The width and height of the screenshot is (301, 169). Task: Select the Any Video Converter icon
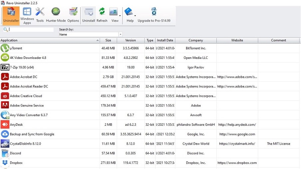(5, 115)
